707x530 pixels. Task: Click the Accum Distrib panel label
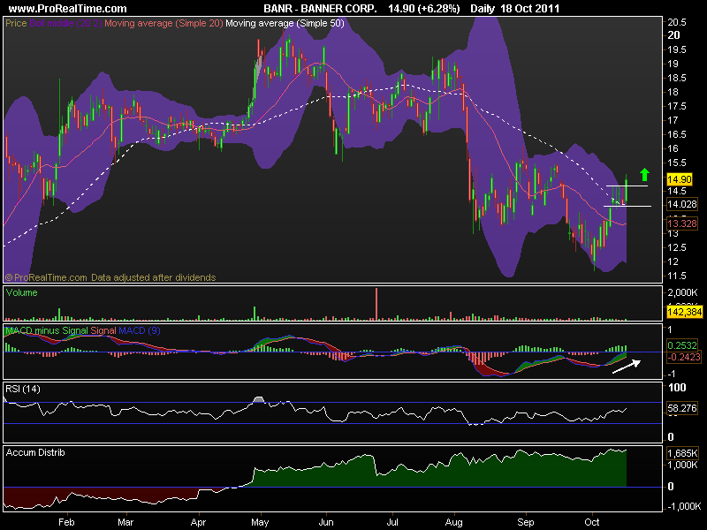[x=35, y=452]
